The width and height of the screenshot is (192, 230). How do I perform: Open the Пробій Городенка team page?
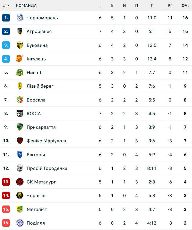point(47,168)
